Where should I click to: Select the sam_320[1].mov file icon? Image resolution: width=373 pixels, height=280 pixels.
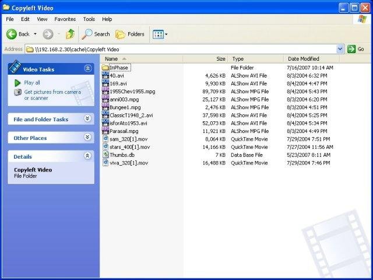click(105, 139)
